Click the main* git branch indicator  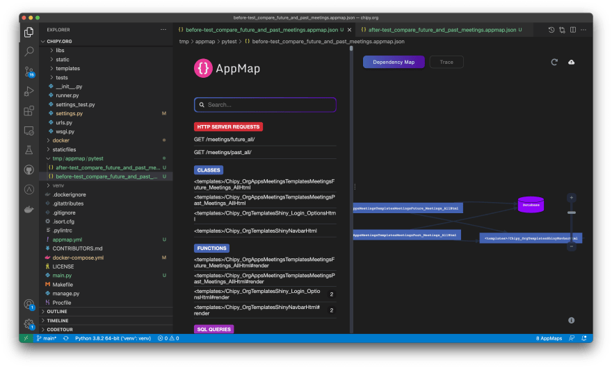point(47,338)
